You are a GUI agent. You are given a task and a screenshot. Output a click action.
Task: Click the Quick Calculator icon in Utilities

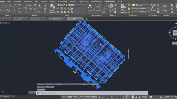[x=171, y=12]
